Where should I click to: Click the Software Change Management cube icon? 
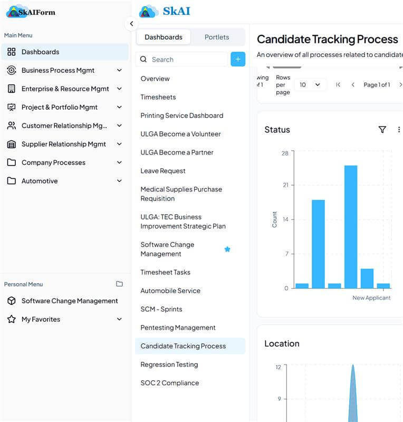[11, 301]
